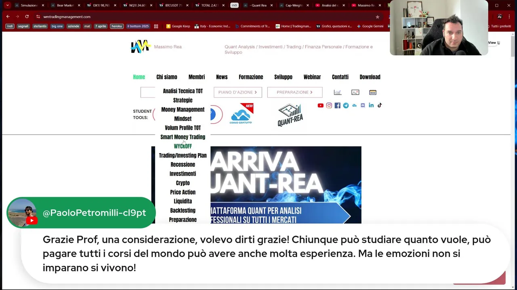This screenshot has height=290, width=517.
Task: Select Backtesting from dropdown
Action: click(183, 210)
